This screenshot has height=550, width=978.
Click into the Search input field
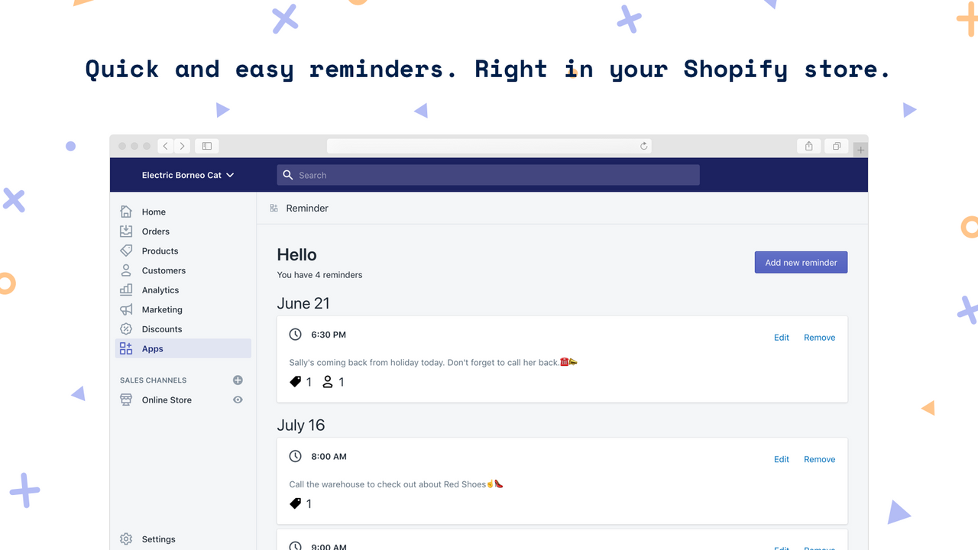pos(489,175)
